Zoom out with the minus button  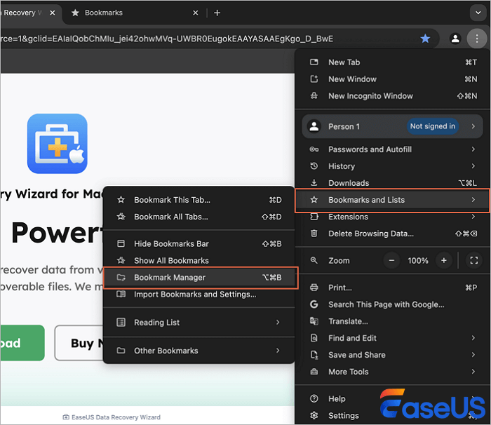click(x=392, y=260)
